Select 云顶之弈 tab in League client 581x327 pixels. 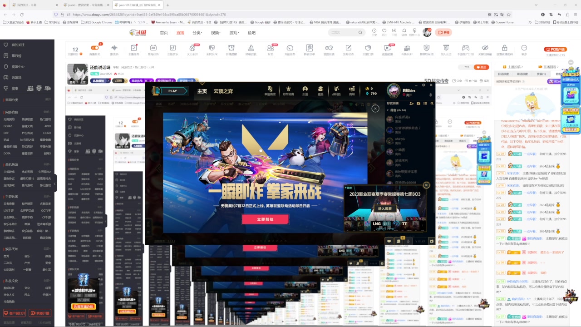click(x=223, y=91)
